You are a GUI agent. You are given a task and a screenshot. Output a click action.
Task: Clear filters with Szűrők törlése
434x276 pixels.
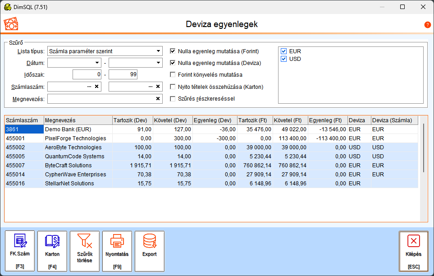coord(85,251)
